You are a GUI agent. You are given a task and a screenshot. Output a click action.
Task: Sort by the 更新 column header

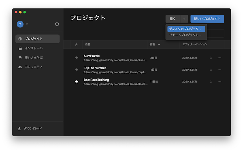point(152,44)
